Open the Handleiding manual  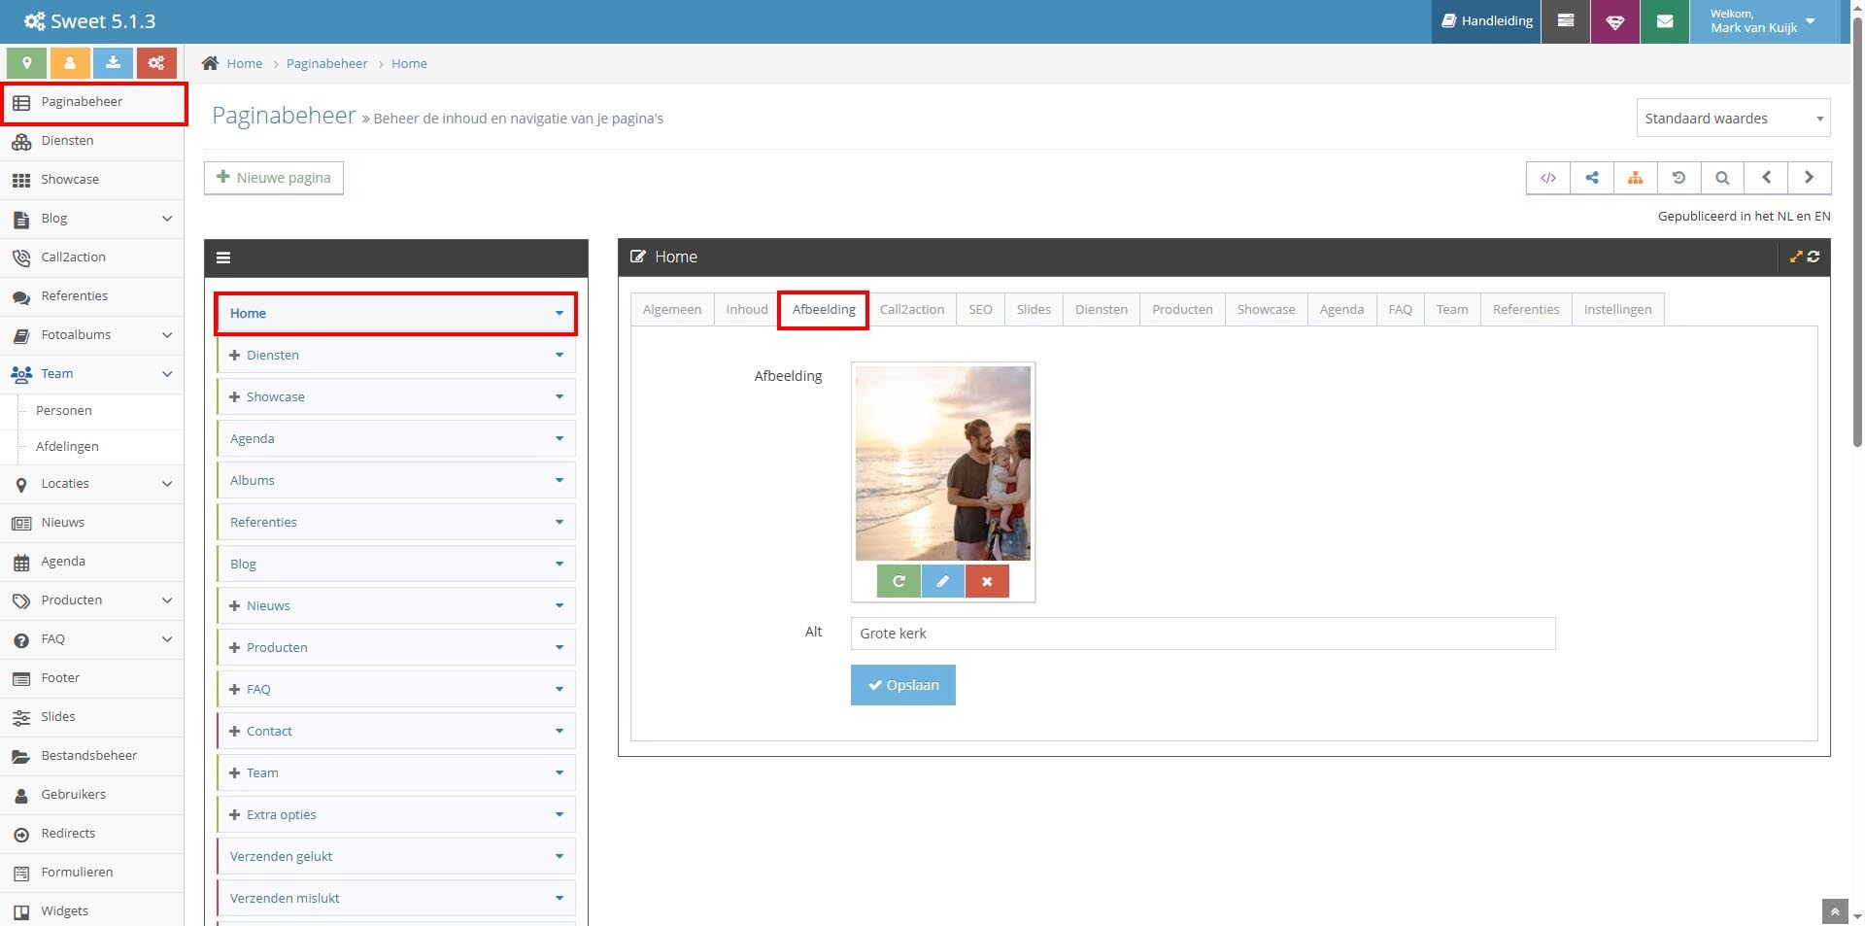coord(1486,21)
